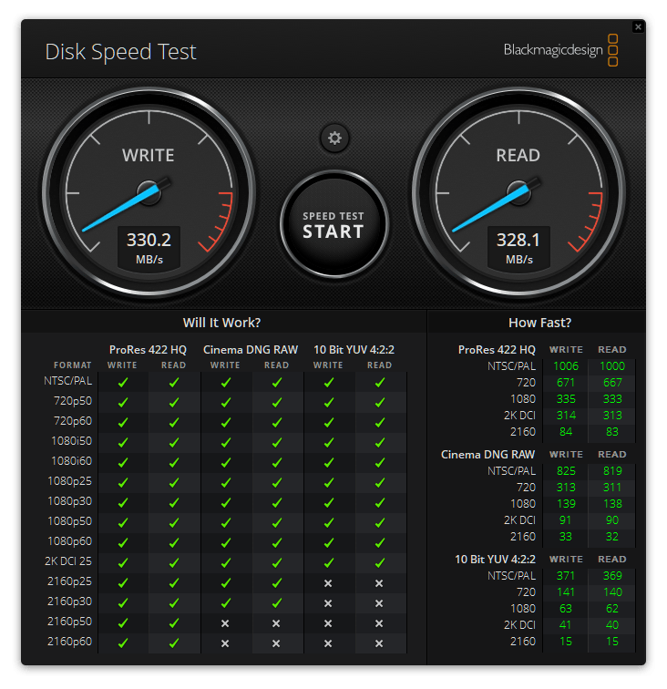Image resolution: width=667 pixels, height=689 pixels.
Task: Click Cinema DNG RAW heading in How Fast
Action: pos(487,455)
